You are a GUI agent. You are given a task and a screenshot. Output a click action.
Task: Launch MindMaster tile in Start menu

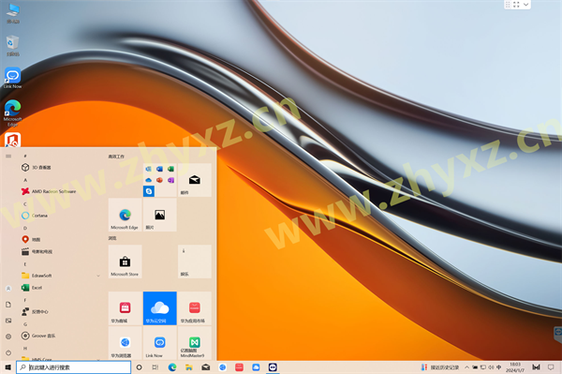tap(195, 343)
